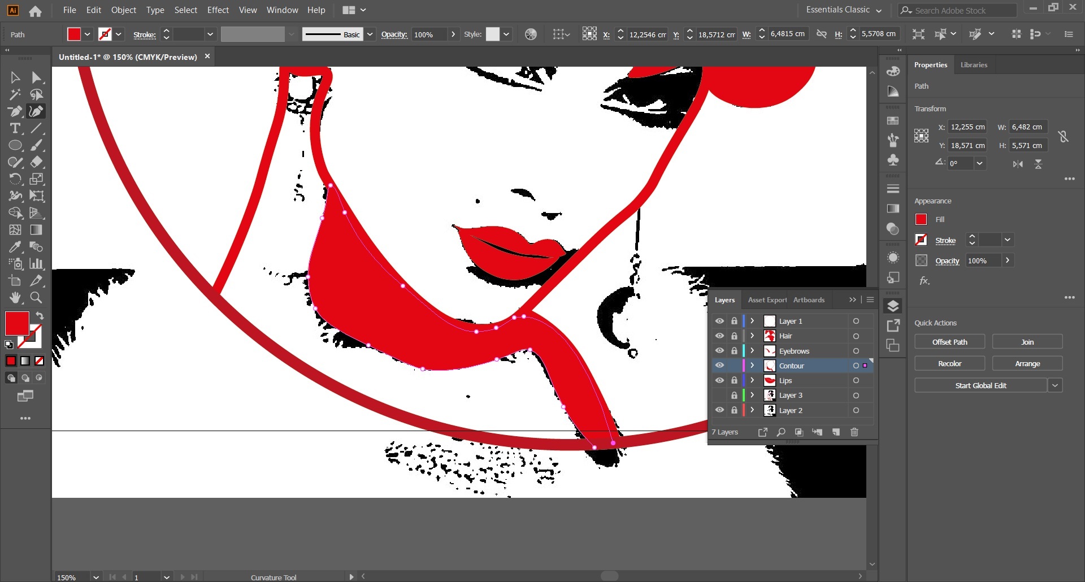1085x582 pixels.
Task: Unlock Layer 3 lock icon
Action: (734, 396)
